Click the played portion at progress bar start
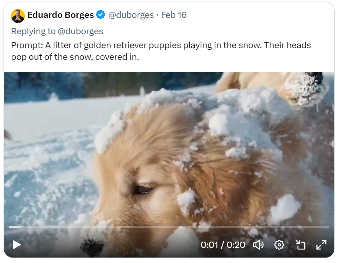This screenshot has width=337, height=263. 14,227
